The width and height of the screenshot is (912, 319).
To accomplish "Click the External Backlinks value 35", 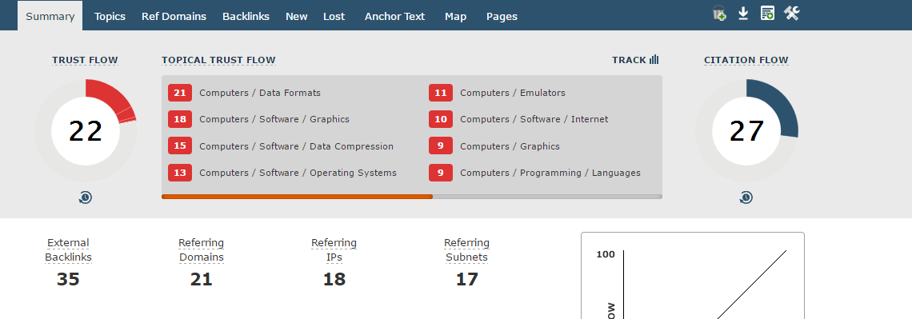I will click(68, 280).
